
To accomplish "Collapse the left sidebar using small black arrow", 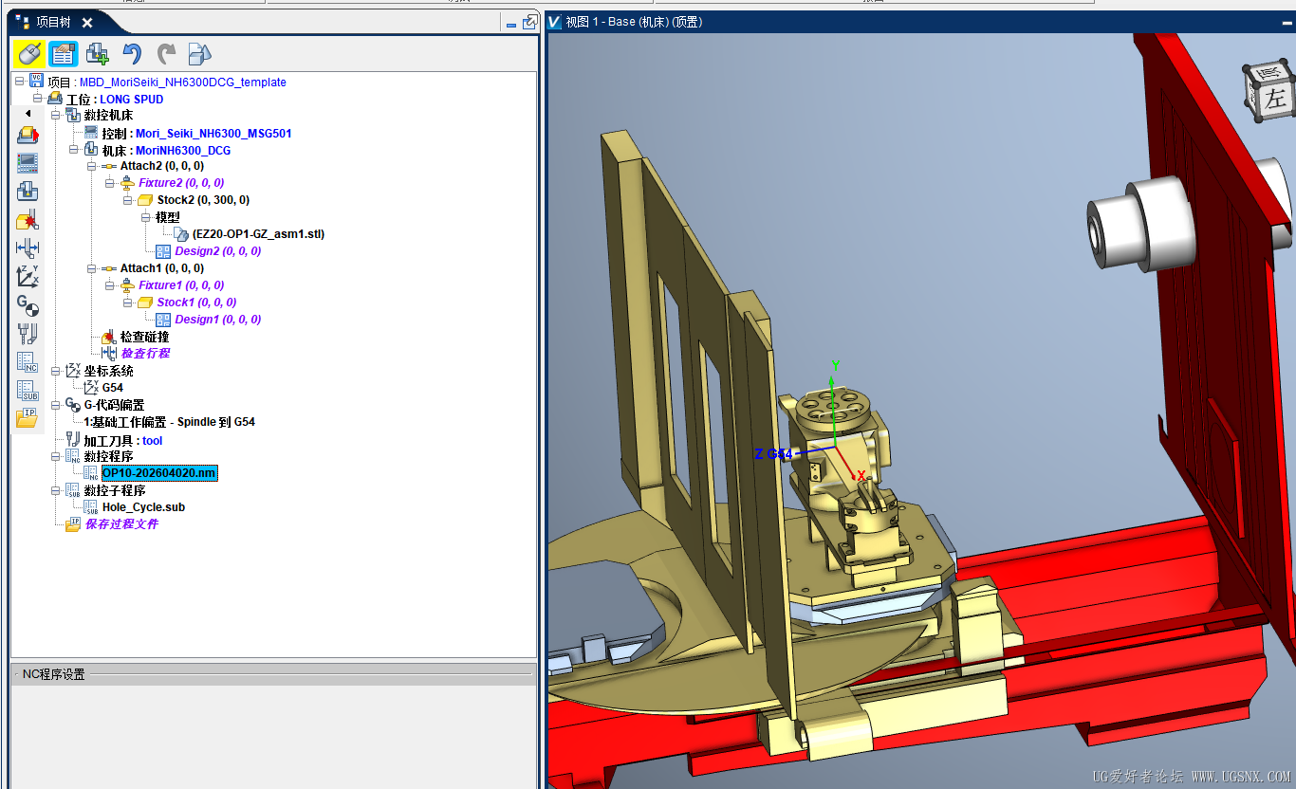I will coord(28,113).
